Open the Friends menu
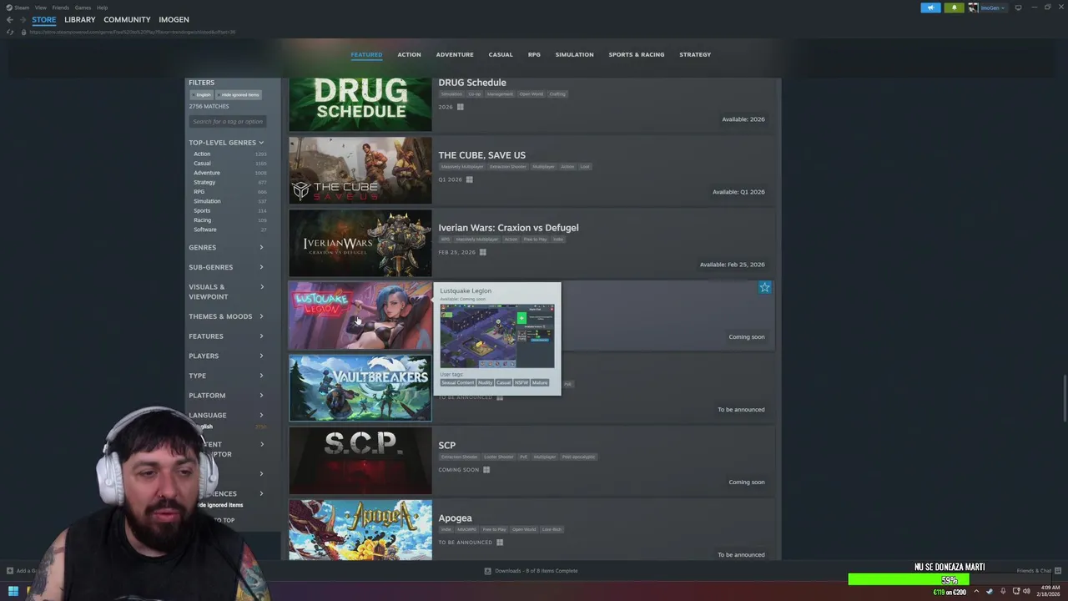The image size is (1068, 601). [x=61, y=8]
